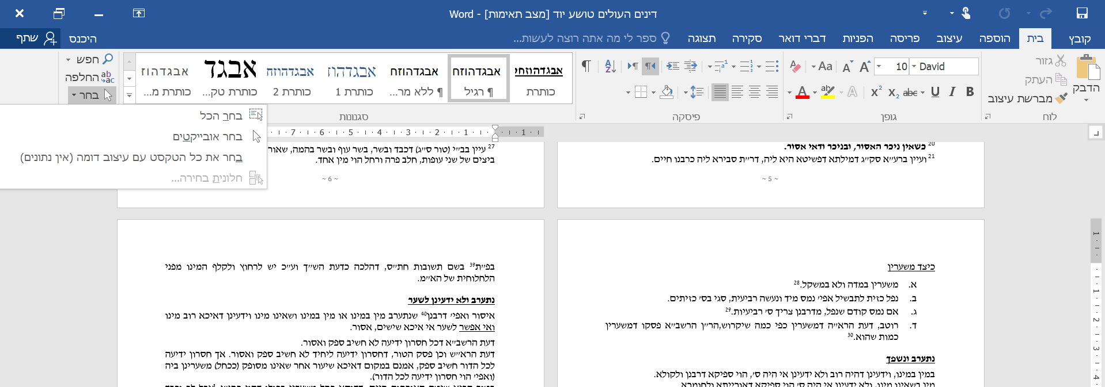Apply red font color (A)
The height and width of the screenshot is (387, 1105).
point(802,93)
